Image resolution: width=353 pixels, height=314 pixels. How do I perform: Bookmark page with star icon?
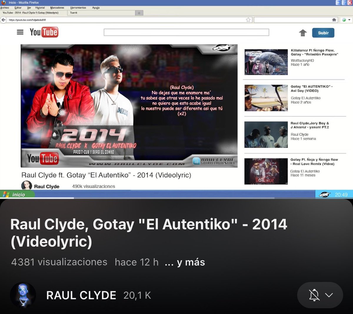coord(248,20)
